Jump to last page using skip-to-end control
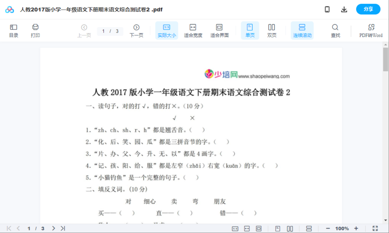 click(62, 228)
